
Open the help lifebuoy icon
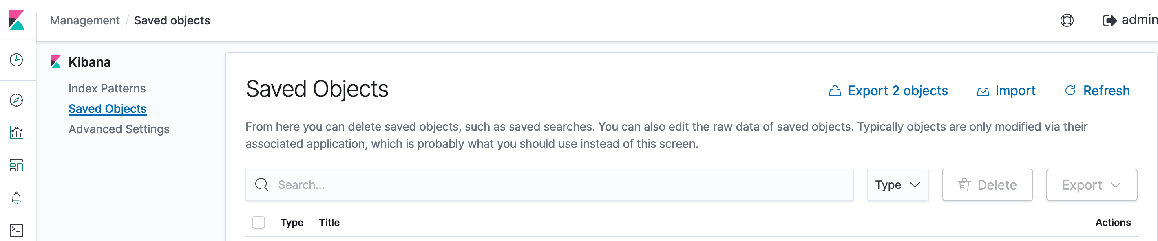tap(1067, 20)
